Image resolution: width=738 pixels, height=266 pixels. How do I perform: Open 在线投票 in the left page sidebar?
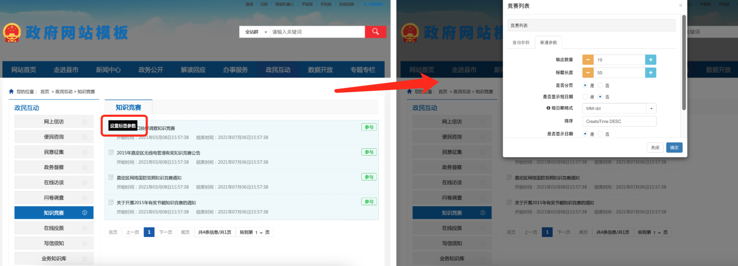tap(54, 228)
